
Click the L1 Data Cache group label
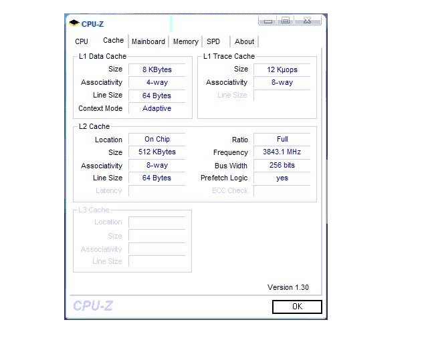click(x=102, y=56)
